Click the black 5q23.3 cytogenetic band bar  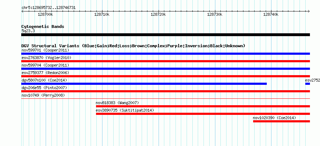165,35
